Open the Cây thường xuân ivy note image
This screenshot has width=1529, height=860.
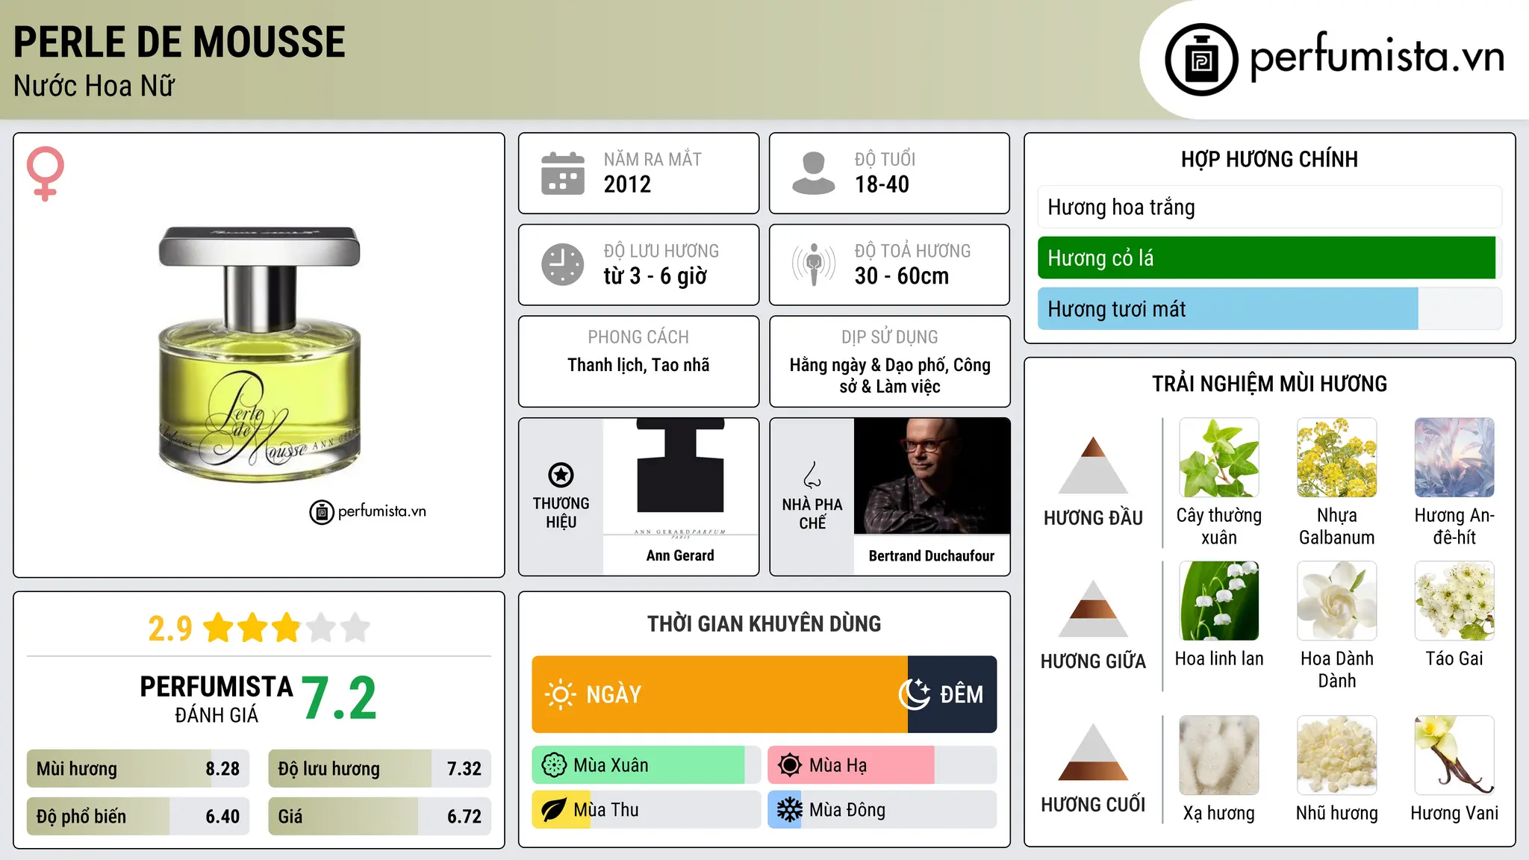click(x=1219, y=458)
